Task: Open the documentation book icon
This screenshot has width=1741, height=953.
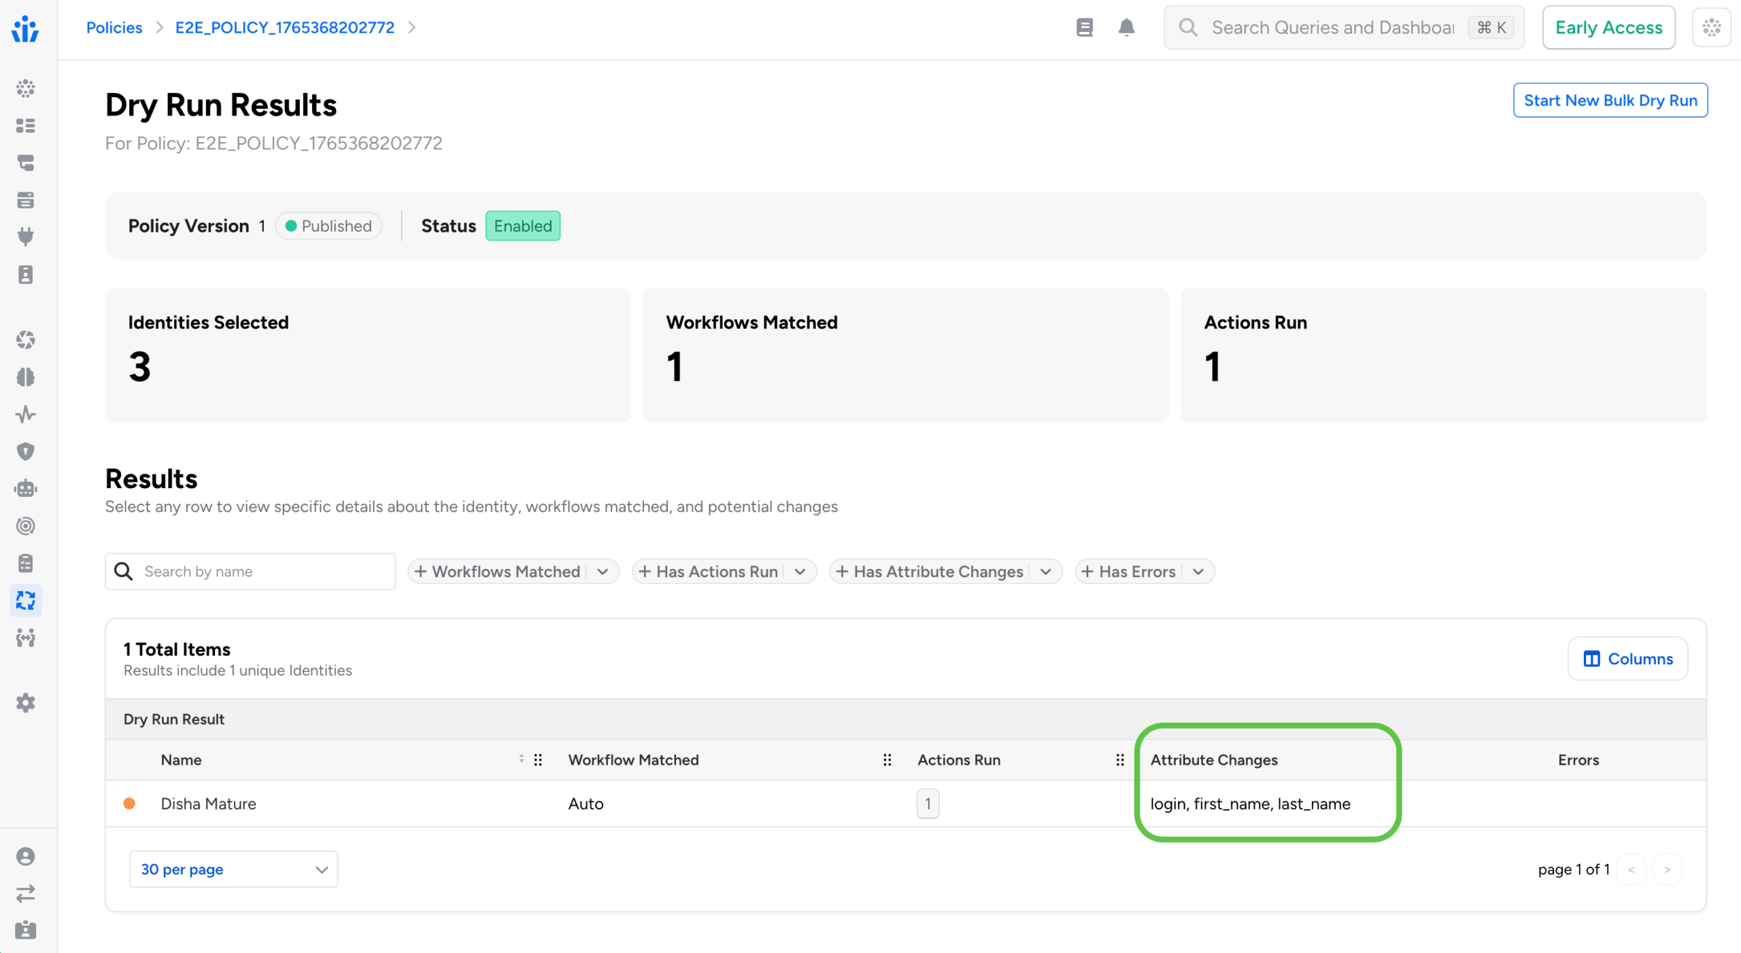Action: 1085,27
